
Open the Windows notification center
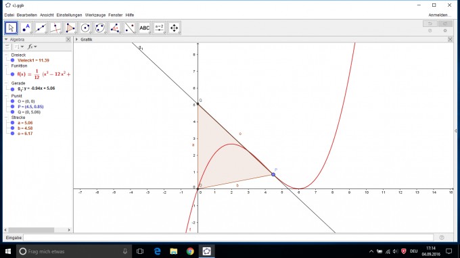449,251
